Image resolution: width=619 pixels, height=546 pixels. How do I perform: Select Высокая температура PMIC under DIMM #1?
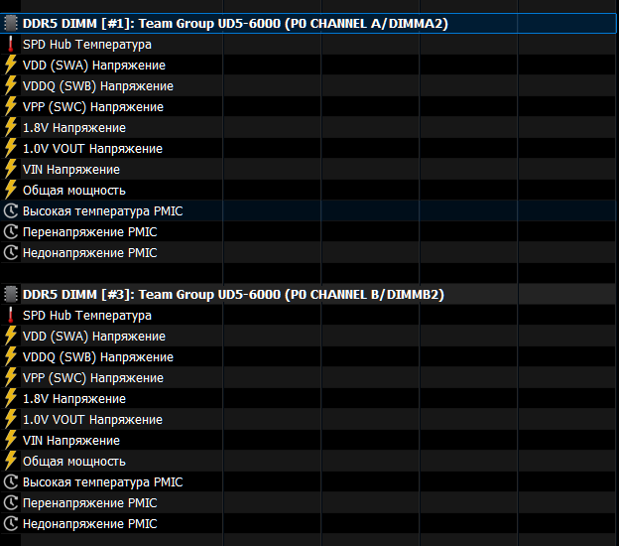coord(102,211)
